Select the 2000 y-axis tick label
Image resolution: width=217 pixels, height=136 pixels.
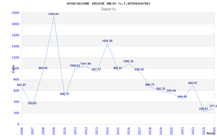[x=15, y=13]
